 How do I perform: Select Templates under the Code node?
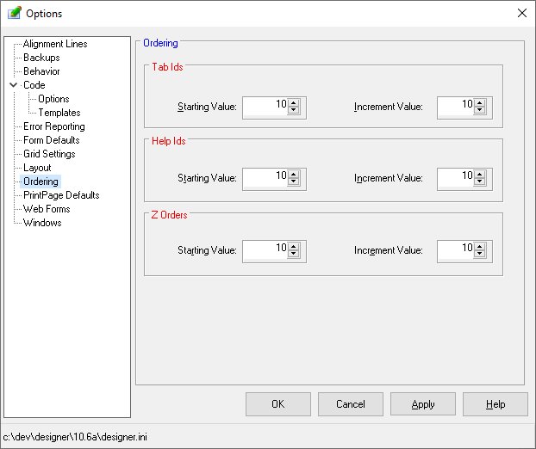tap(59, 113)
